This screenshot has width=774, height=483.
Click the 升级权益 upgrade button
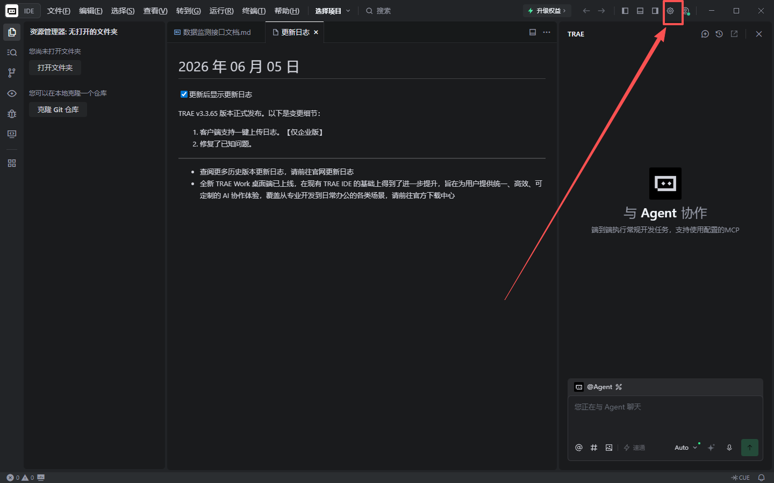pos(547,11)
